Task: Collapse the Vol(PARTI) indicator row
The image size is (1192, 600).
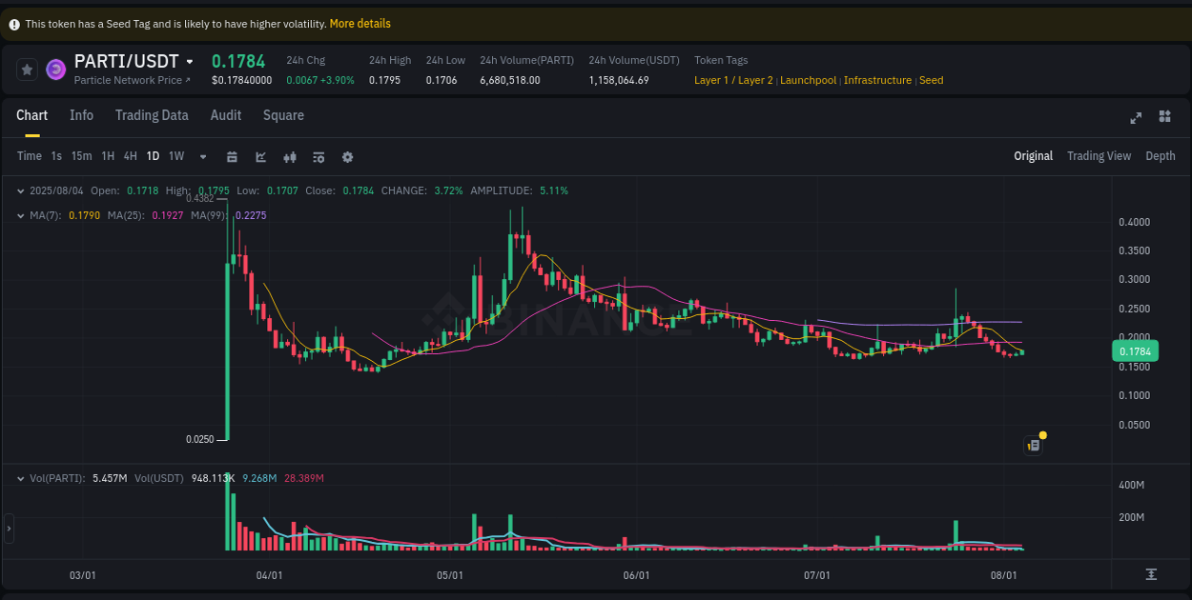Action: tap(21, 478)
